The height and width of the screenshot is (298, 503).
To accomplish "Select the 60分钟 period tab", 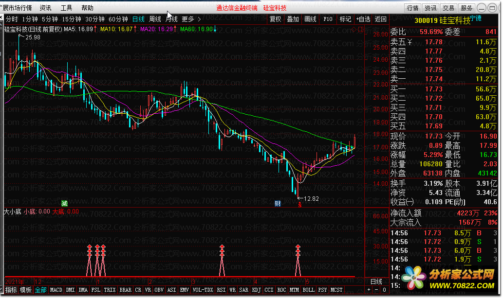I will [118, 19].
